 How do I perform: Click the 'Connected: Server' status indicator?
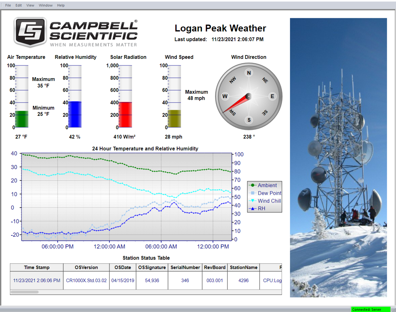(371, 309)
